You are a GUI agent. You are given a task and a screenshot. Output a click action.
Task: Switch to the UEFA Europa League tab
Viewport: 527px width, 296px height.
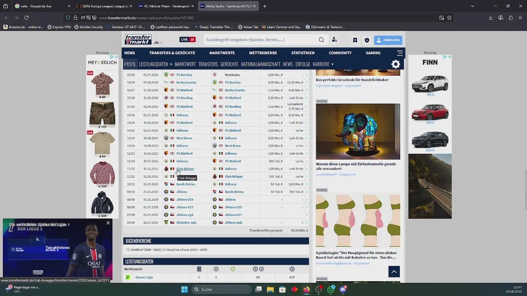click(x=105, y=6)
